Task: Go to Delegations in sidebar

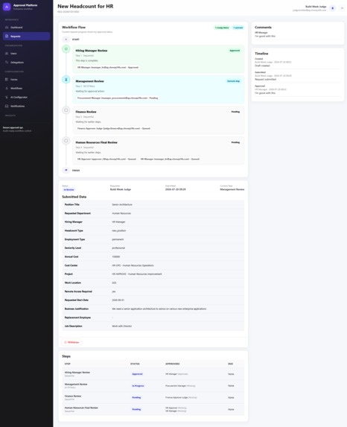Action: click(26, 63)
